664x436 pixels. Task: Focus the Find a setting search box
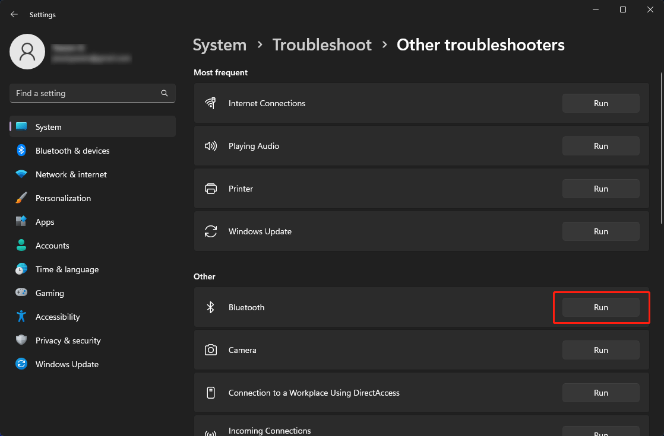[93, 93]
